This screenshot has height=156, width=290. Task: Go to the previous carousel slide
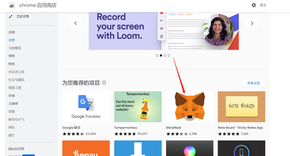click(75, 23)
